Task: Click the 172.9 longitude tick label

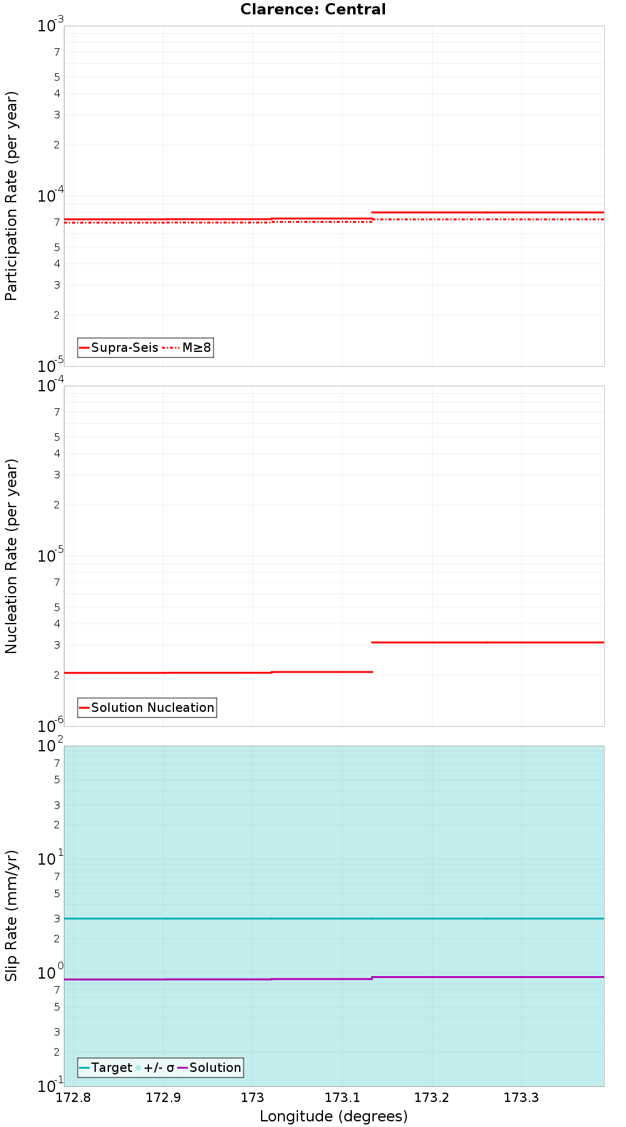Action: [163, 1098]
